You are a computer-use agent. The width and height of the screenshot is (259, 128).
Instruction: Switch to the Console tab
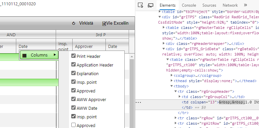pyautogui.click(x=189, y=5)
